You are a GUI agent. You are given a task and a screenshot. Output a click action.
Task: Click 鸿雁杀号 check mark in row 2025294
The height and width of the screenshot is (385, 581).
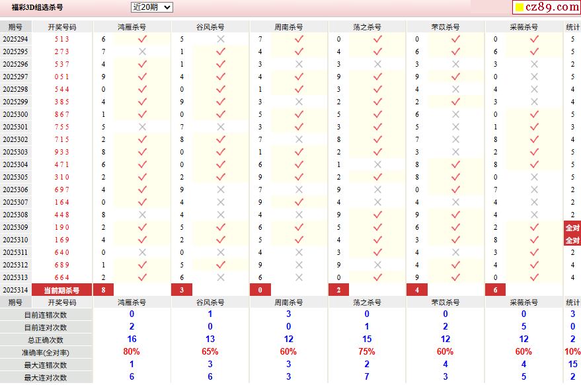[x=142, y=39]
